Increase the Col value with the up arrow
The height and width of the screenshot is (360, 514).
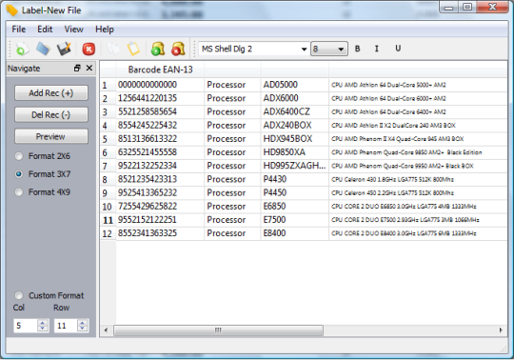[42, 323]
